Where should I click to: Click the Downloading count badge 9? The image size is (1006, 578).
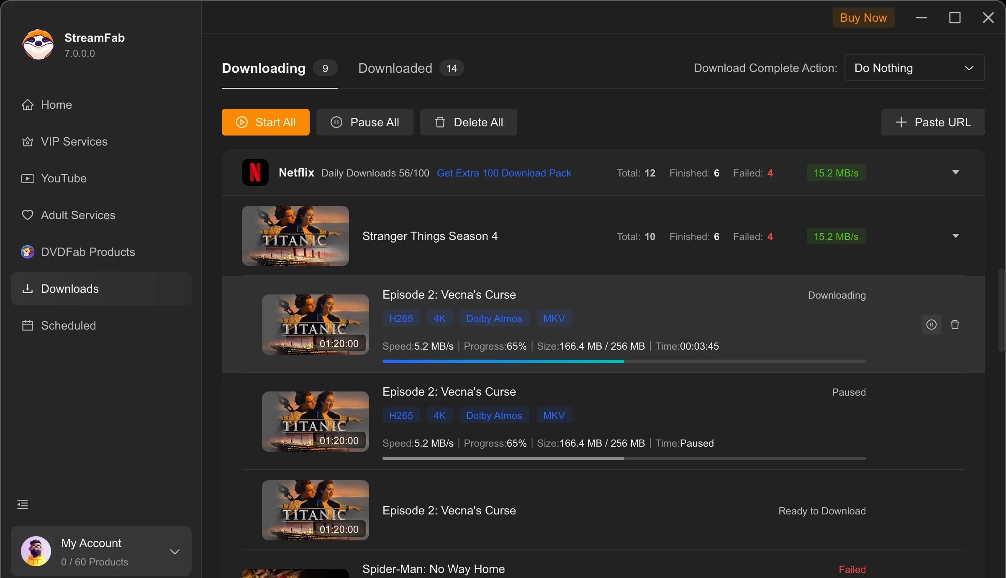[325, 68]
